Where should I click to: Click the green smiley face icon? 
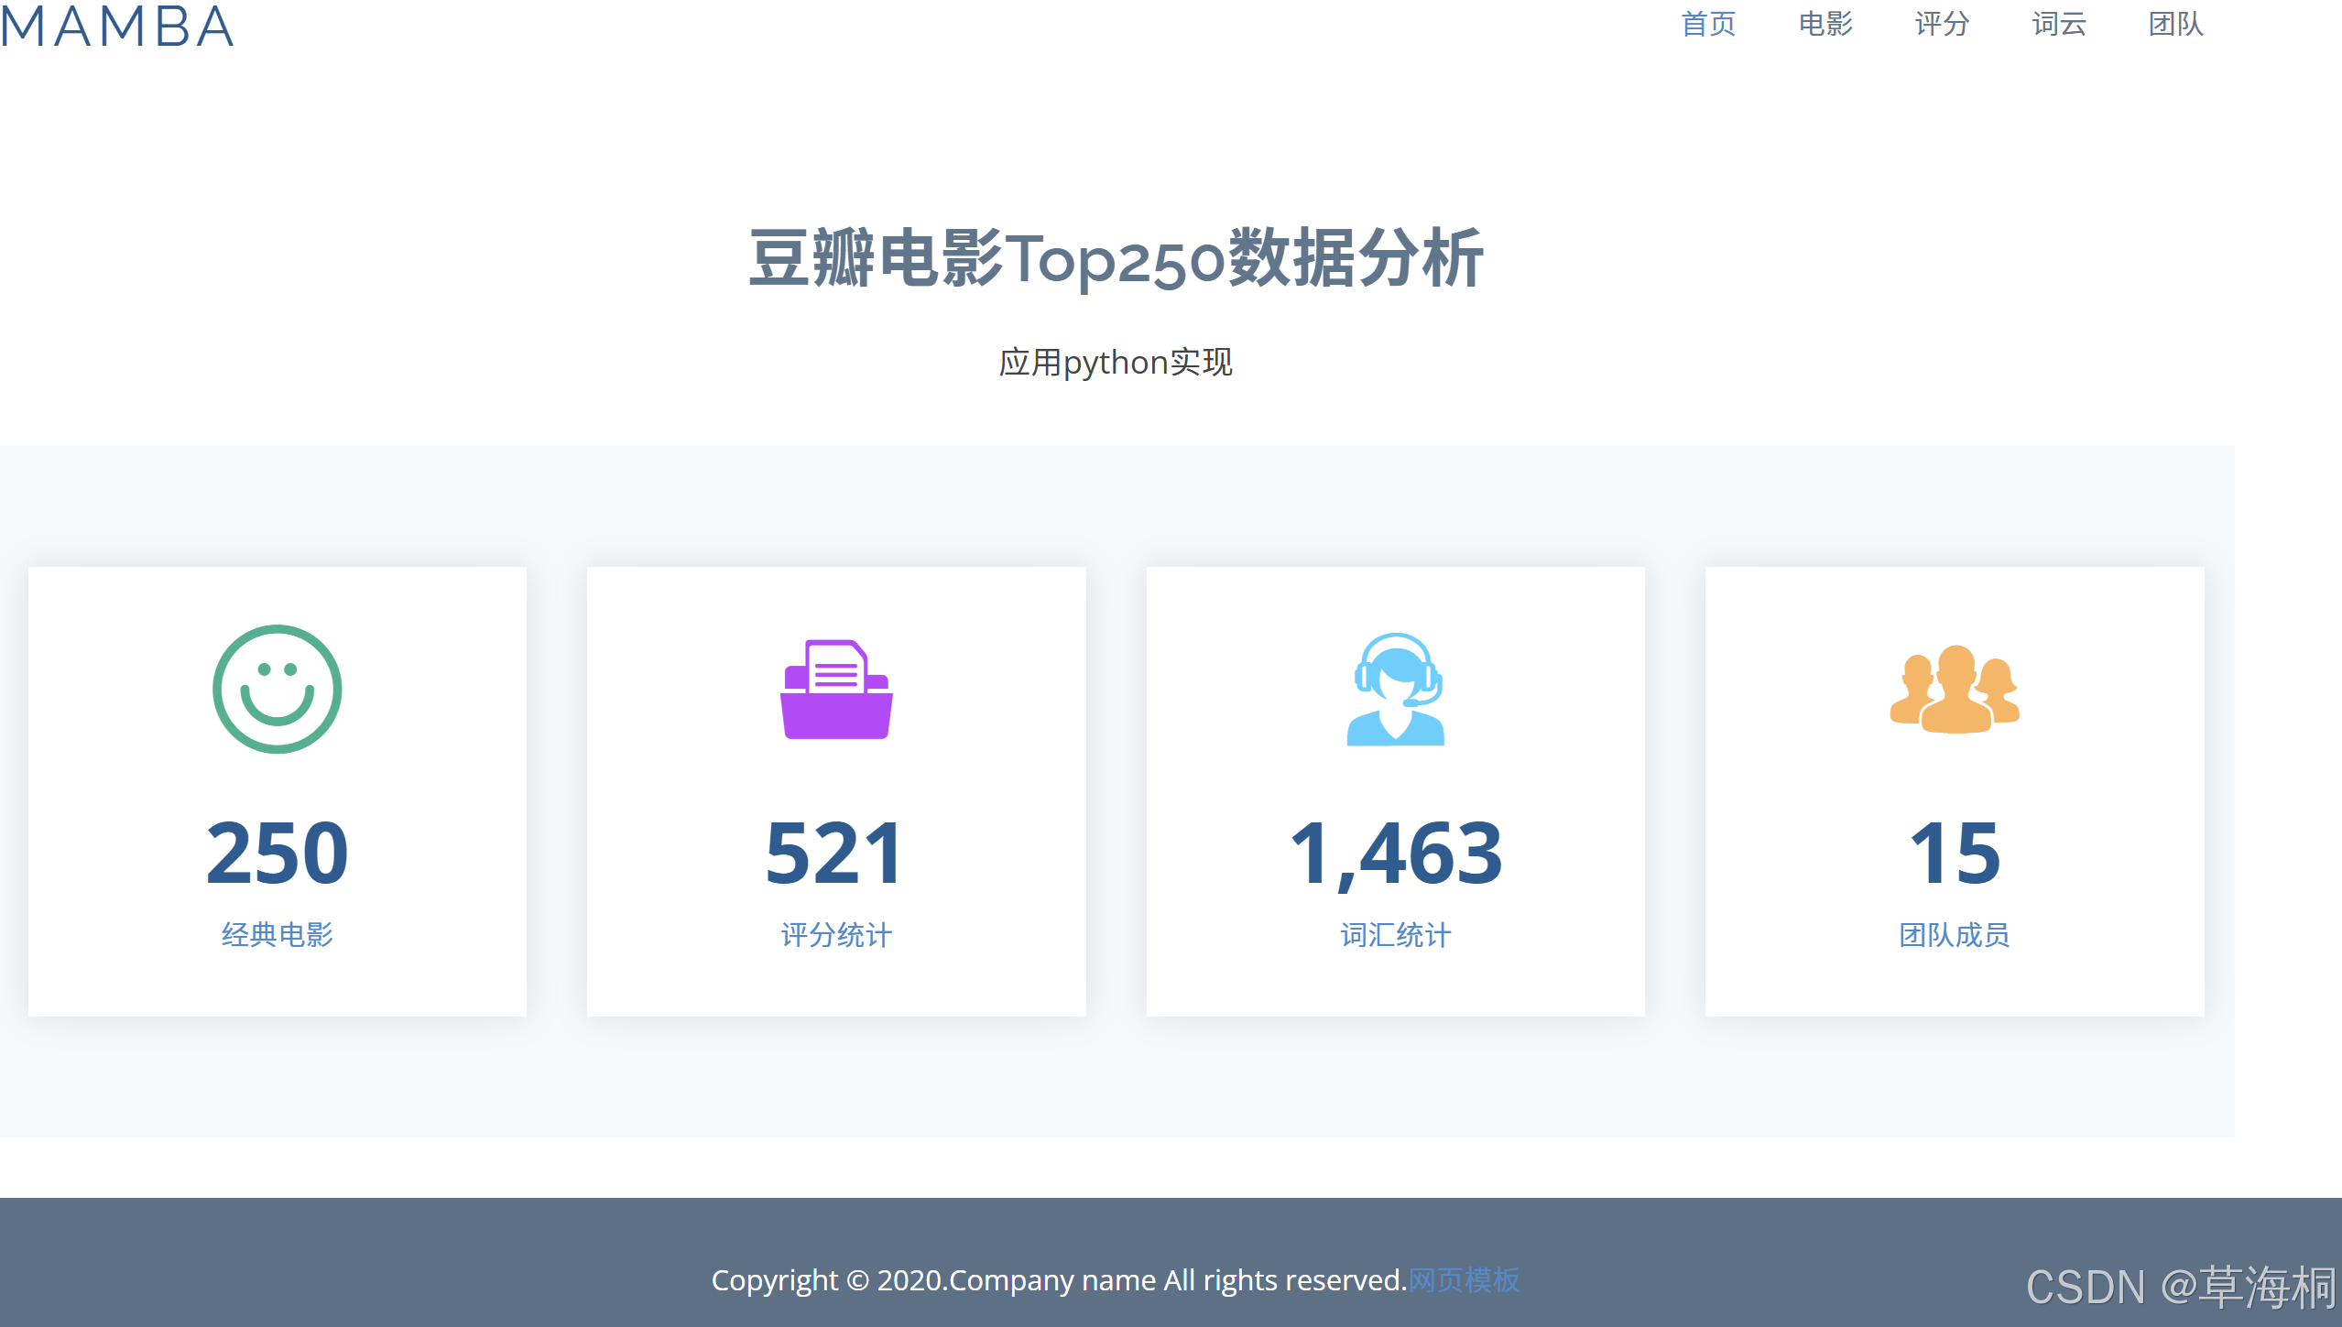pyautogui.click(x=277, y=689)
